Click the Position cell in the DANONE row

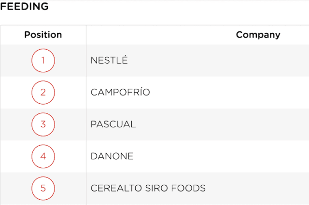point(43,156)
